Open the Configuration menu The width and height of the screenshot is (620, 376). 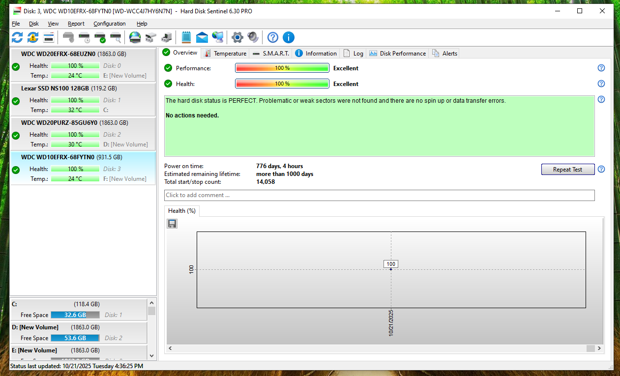point(109,24)
